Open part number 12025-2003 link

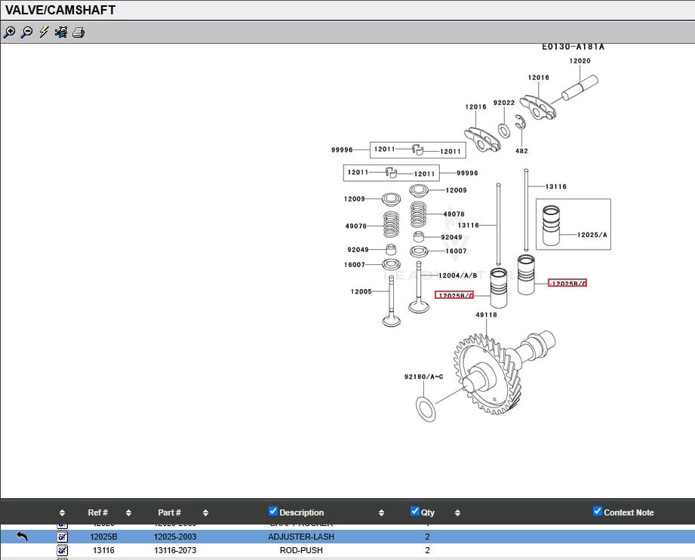pyautogui.click(x=174, y=537)
